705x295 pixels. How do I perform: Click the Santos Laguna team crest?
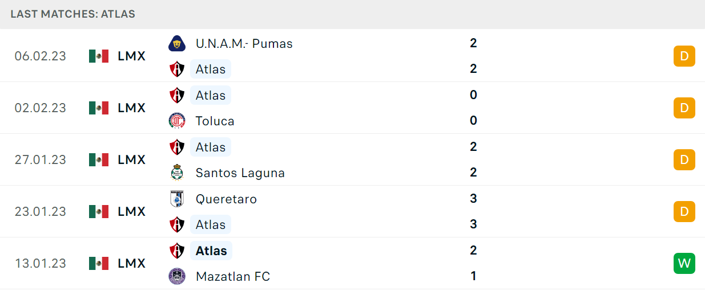tap(177, 173)
